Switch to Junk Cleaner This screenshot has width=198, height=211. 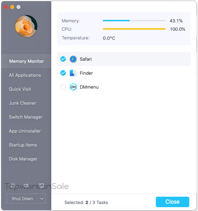point(22,103)
